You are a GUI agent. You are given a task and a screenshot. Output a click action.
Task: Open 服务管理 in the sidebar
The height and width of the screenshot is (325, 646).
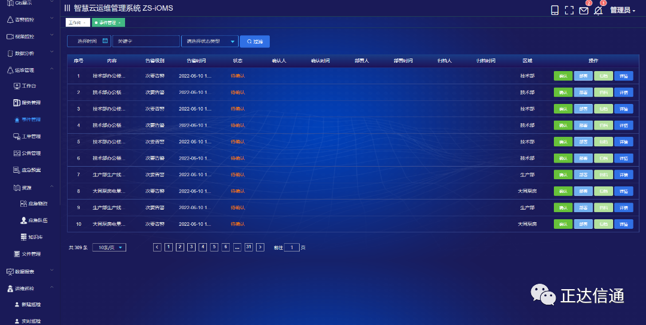pos(27,103)
